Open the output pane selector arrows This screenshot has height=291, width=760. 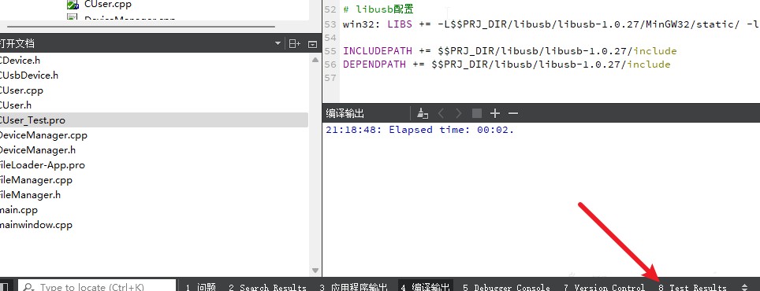click(745, 287)
